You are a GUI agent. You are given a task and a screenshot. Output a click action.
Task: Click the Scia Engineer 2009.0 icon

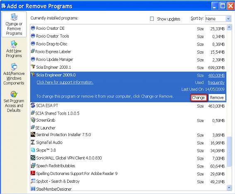pos(33,74)
